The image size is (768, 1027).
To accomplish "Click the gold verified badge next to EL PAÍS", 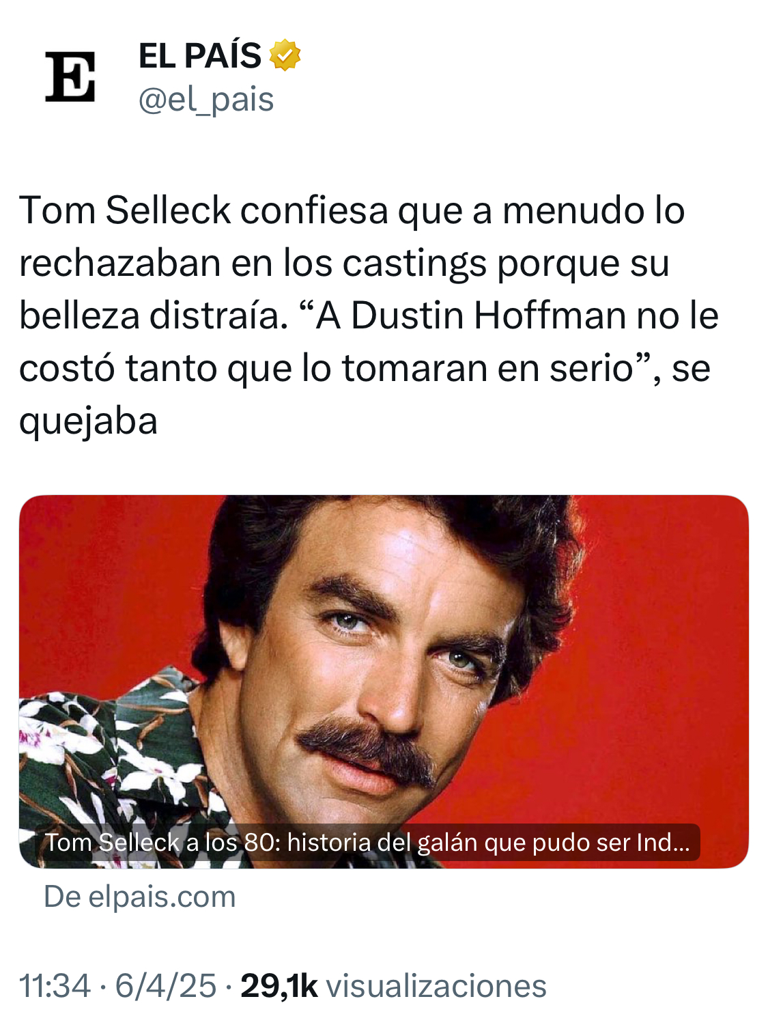I will point(285,55).
